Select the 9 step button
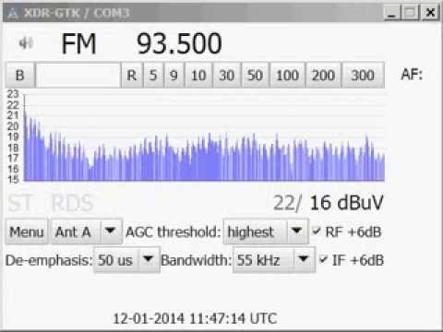443x332 pixels. [x=174, y=76]
